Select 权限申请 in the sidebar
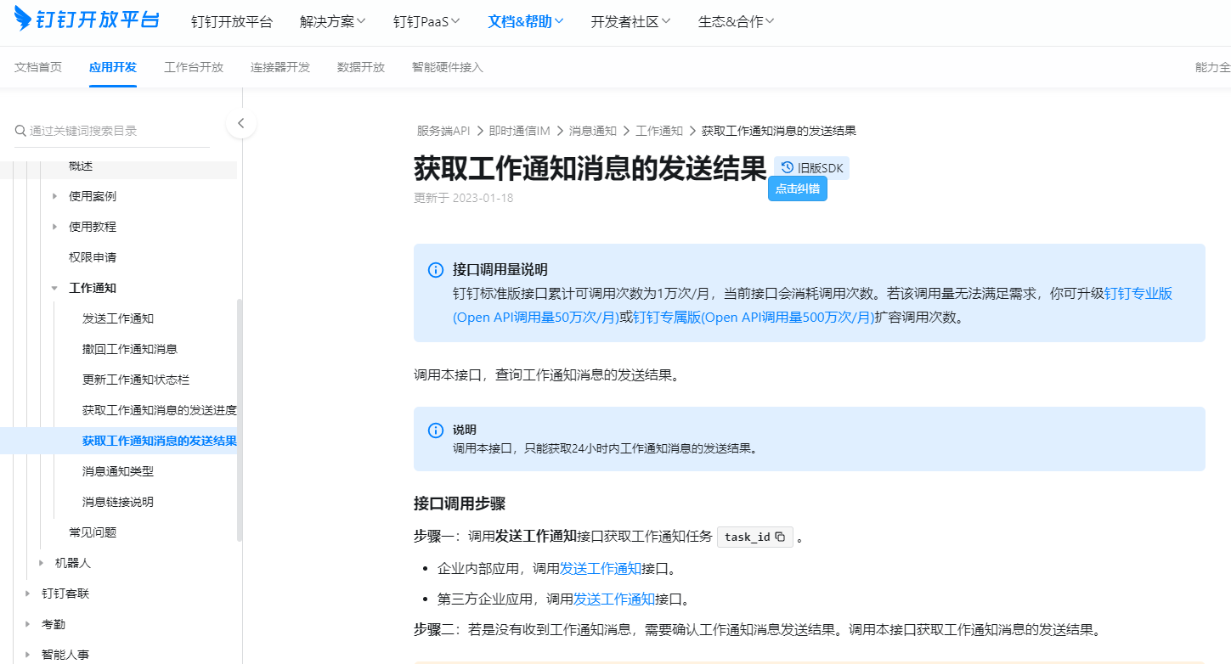Image resolution: width=1231 pixels, height=664 pixels. [93, 257]
